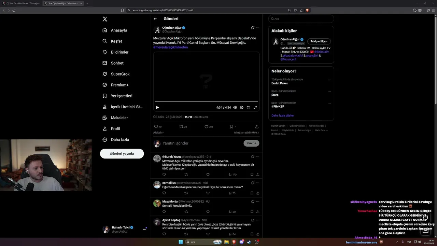Screen dimensions: 437x246
Task: Like cornellius's comment
Action: 208,193
